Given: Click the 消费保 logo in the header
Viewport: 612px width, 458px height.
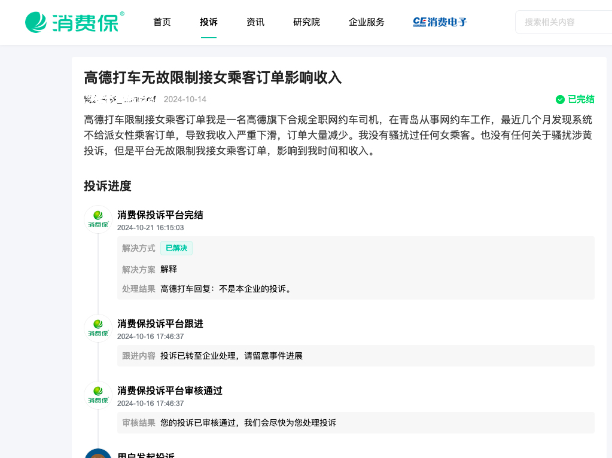Looking at the screenshot, I should coord(75,22).
